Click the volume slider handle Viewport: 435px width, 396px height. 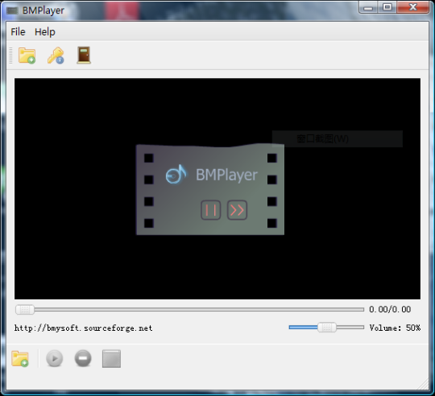click(x=326, y=328)
